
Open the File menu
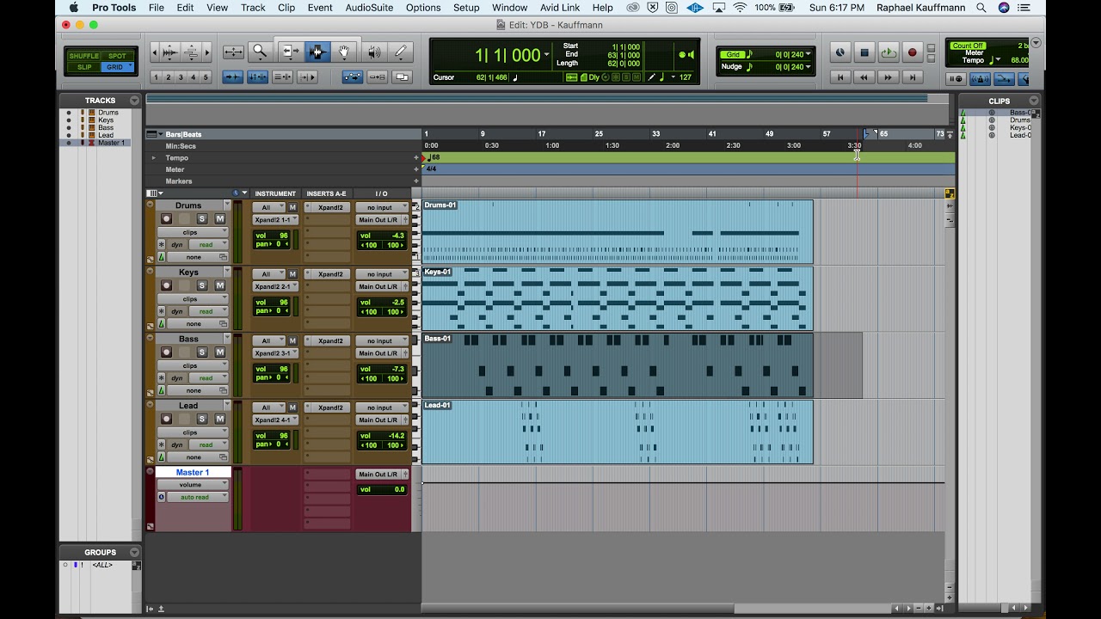(156, 8)
